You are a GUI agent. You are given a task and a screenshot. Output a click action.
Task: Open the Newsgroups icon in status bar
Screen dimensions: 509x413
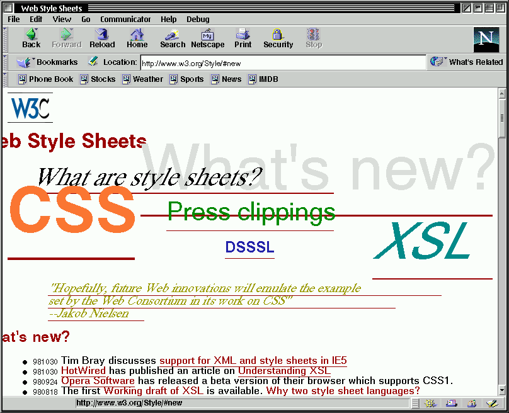(x=472, y=404)
